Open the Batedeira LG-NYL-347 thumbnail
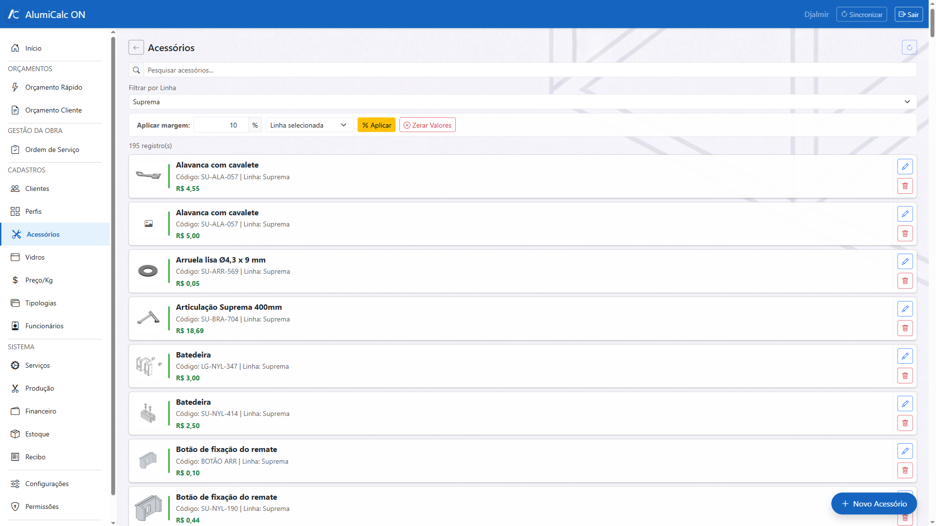936x526 pixels. pos(148,366)
